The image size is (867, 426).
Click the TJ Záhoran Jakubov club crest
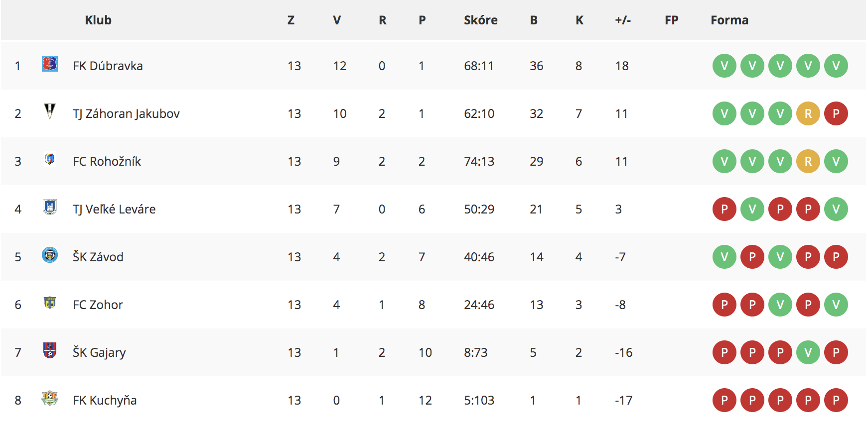50,111
